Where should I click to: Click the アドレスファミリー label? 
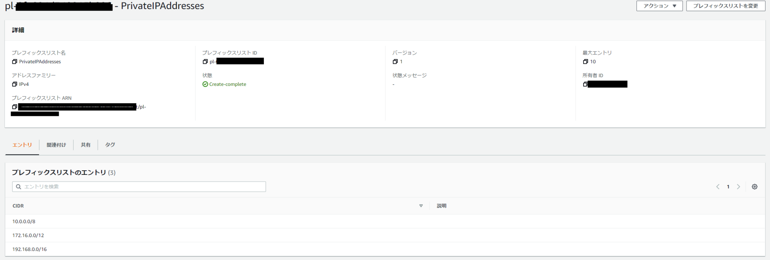click(x=34, y=75)
